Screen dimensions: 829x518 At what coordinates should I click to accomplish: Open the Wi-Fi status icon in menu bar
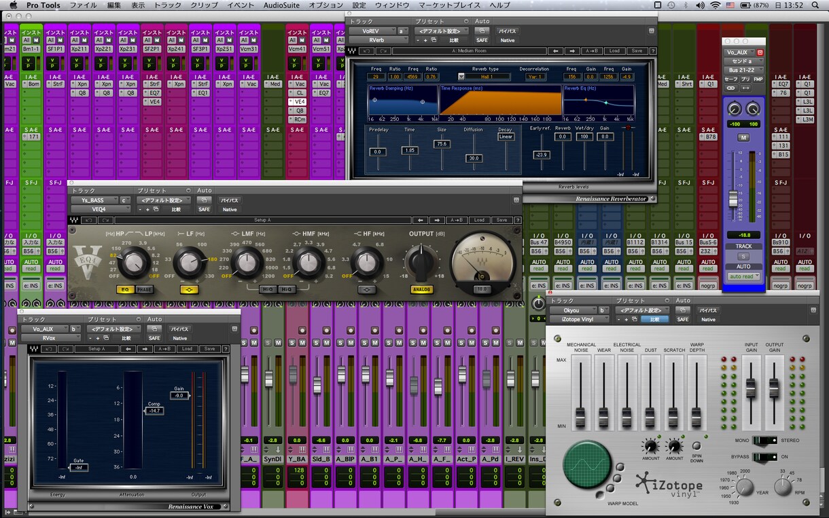pos(715,5)
